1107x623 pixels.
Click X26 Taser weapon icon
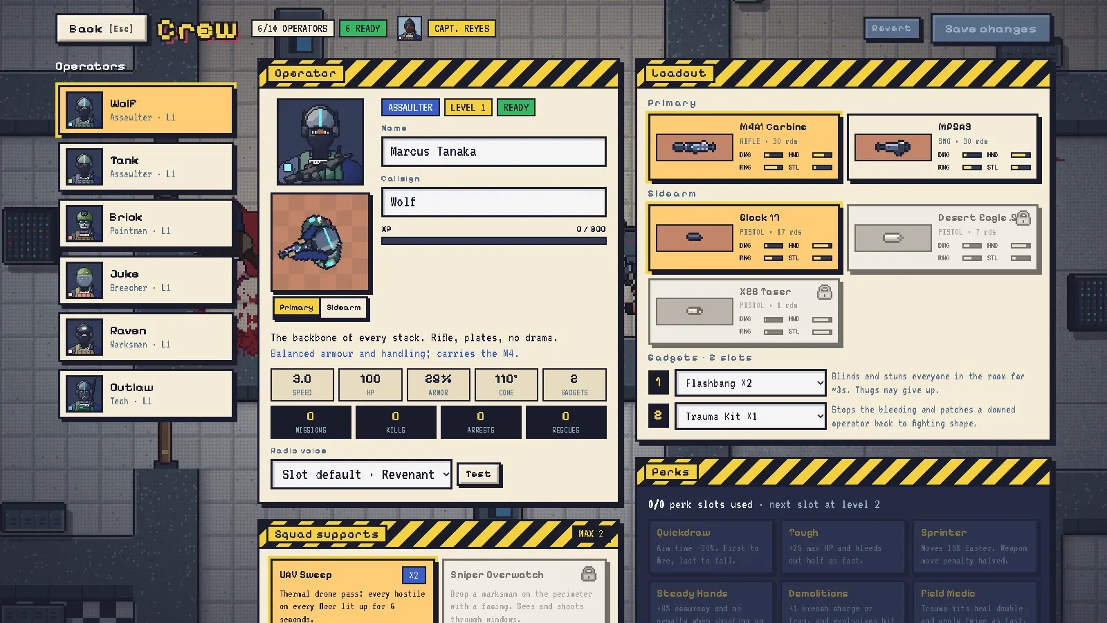[694, 311]
